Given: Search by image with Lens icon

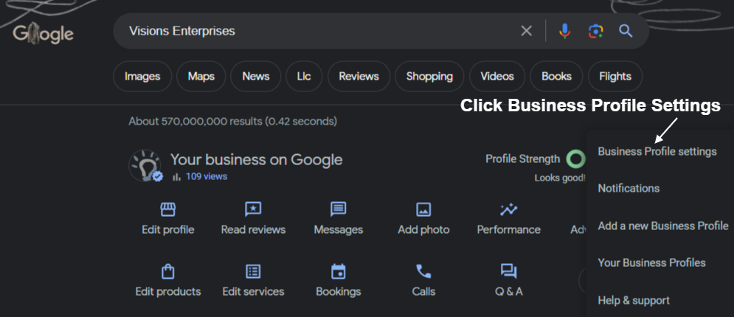Looking at the screenshot, I should pyautogui.click(x=595, y=31).
